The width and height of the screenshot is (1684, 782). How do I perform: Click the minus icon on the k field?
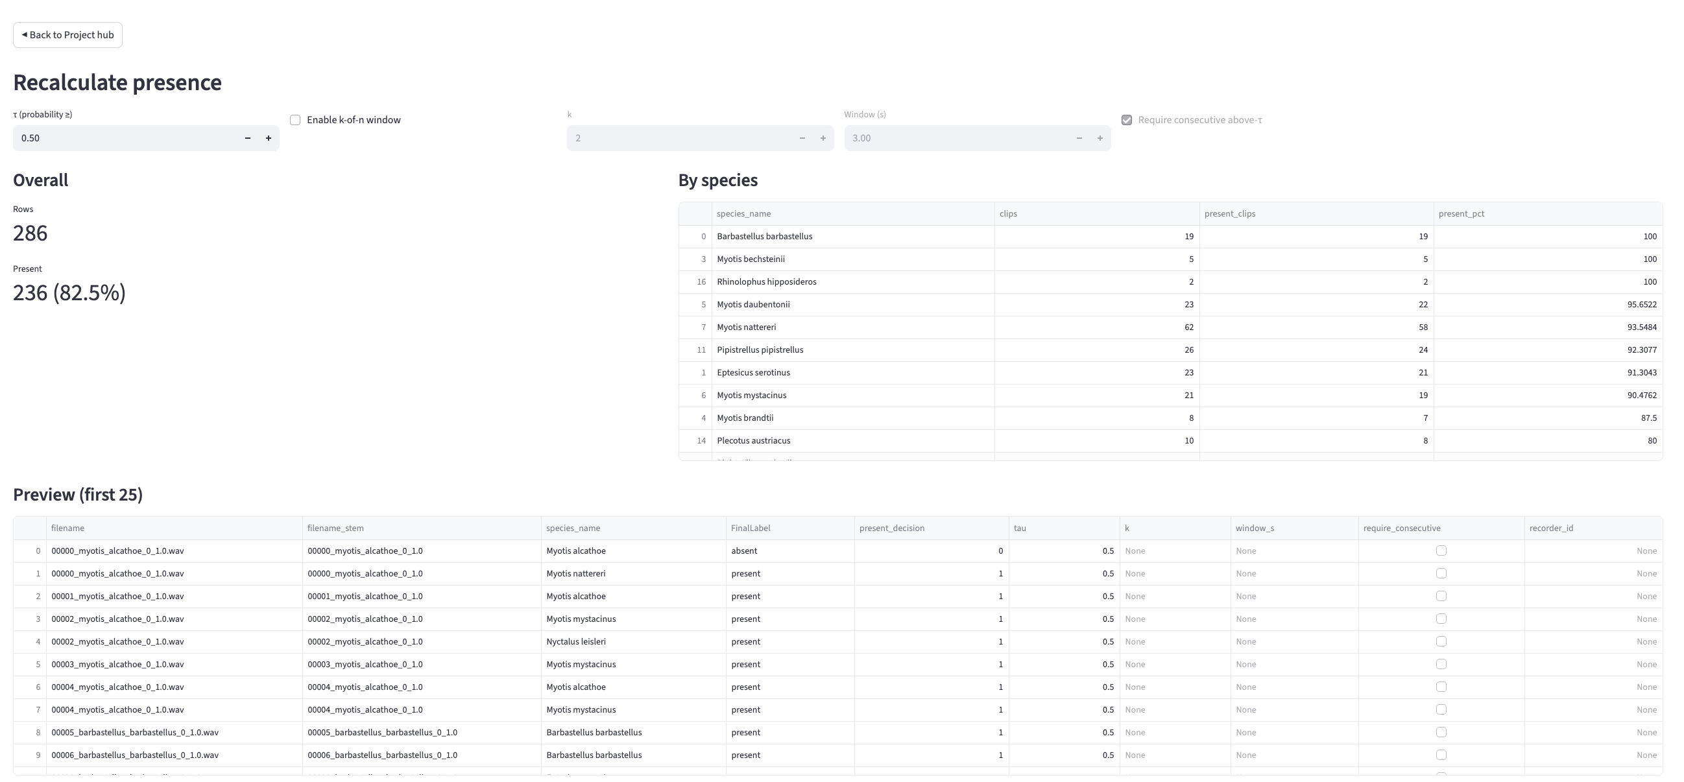pyautogui.click(x=802, y=138)
